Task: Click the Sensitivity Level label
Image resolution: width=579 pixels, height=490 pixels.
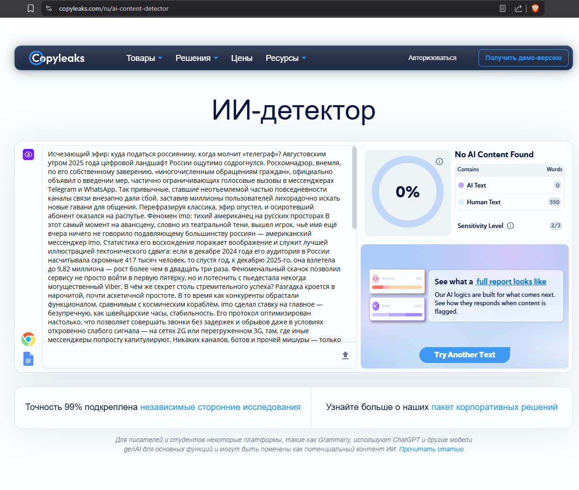Action: (480, 226)
